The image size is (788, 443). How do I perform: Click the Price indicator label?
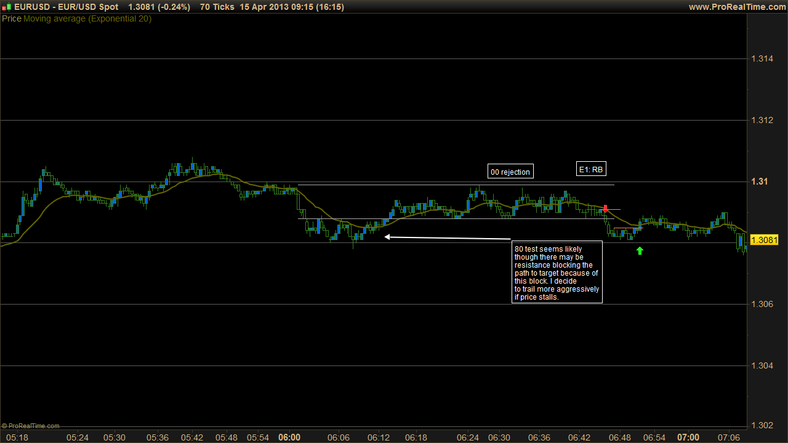click(x=12, y=18)
